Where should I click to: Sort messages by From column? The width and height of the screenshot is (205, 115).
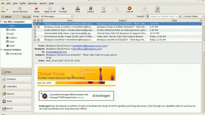pos(70,20)
